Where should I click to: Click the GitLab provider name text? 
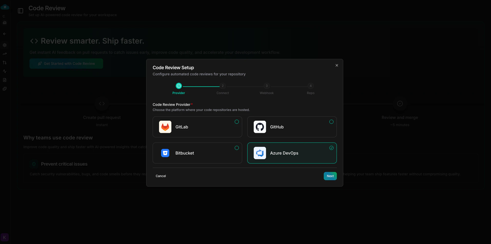(182, 127)
